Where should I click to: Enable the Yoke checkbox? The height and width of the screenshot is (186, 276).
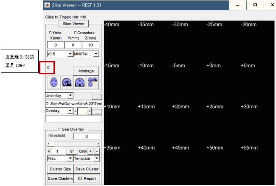tap(51, 33)
